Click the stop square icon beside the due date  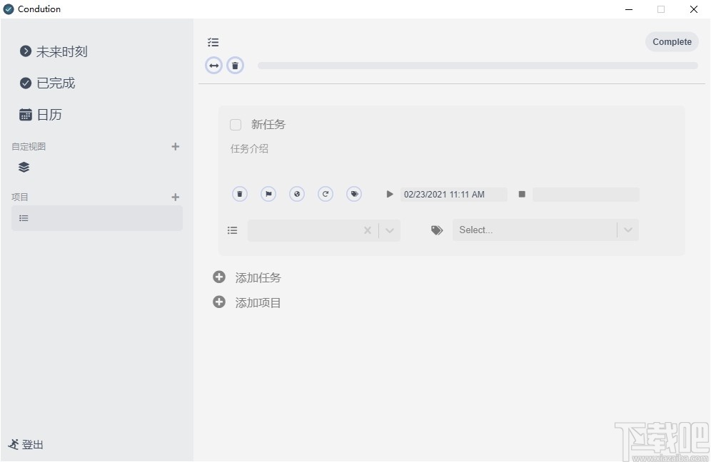522,195
